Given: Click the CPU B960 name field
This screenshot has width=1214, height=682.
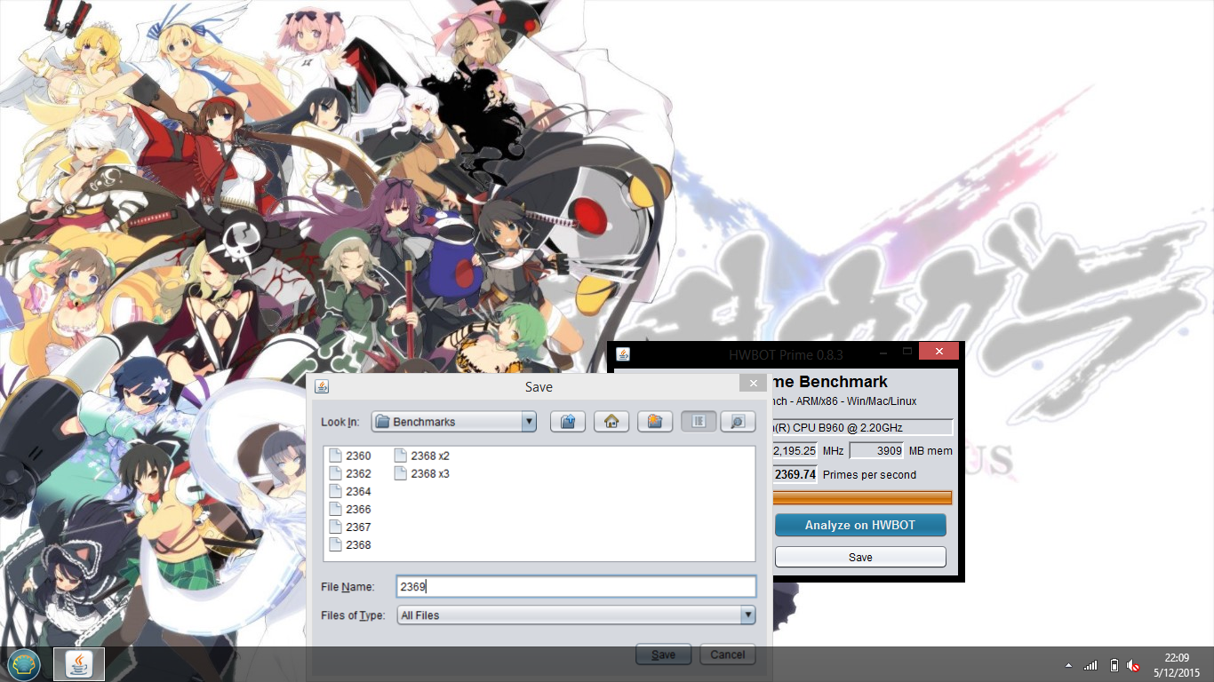Looking at the screenshot, I should coord(862,427).
